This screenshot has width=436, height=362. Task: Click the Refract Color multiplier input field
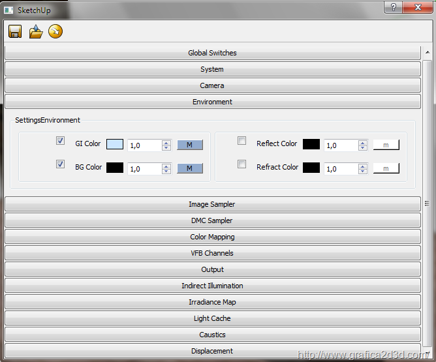tap(340, 168)
